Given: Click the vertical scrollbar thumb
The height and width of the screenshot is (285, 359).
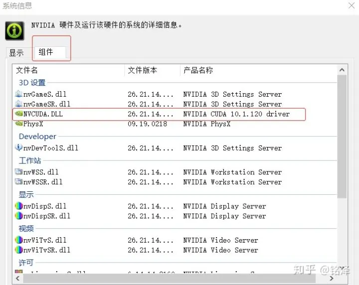Looking at the screenshot, I should click(x=342, y=137).
